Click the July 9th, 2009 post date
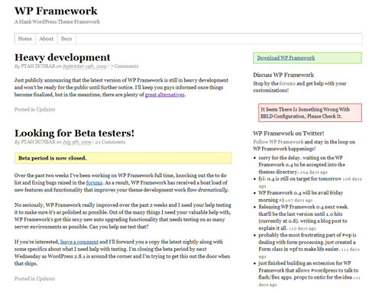 click(x=76, y=142)
